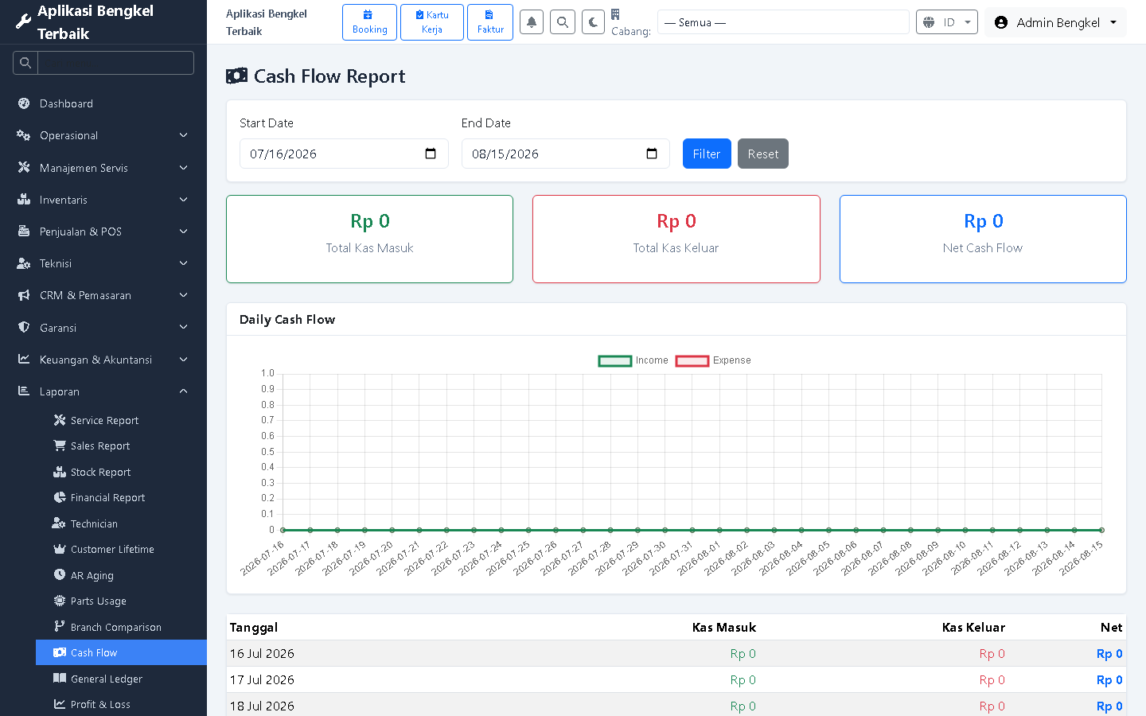Click the Customer Lifetime crown icon
Screen dimensions: 1146x716
tap(60, 549)
